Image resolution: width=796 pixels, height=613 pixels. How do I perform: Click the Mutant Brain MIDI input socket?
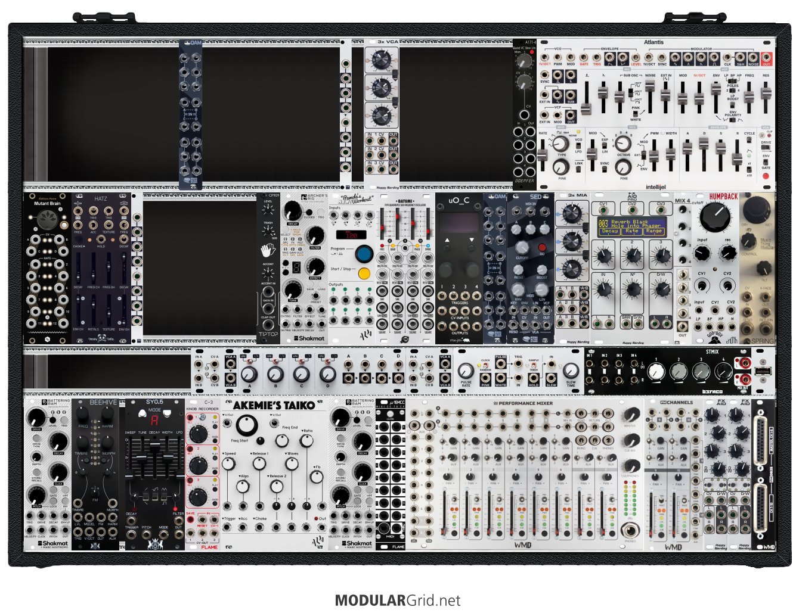[x=47, y=220]
